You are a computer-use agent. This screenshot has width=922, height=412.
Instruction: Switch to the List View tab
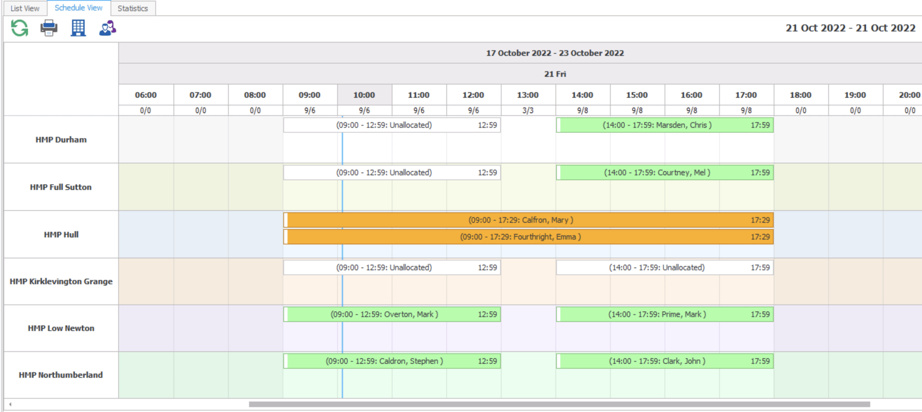tap(25, 8)
